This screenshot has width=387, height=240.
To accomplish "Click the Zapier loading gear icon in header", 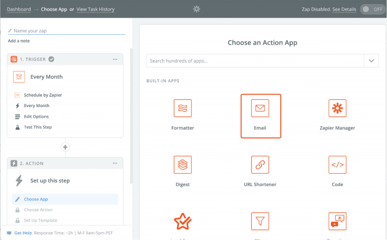I will pyautogui.click(x=197, y=9).
